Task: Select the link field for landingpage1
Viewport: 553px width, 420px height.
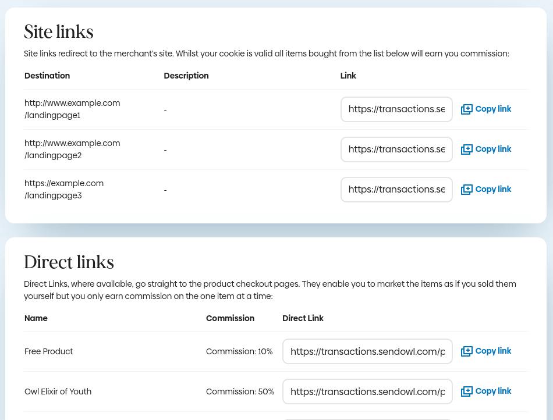Action: tap(396, 109)
